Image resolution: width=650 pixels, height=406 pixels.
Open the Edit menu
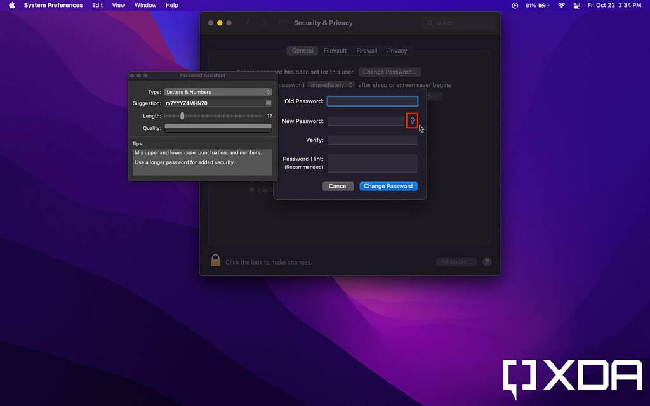click(x=97, y=5)
